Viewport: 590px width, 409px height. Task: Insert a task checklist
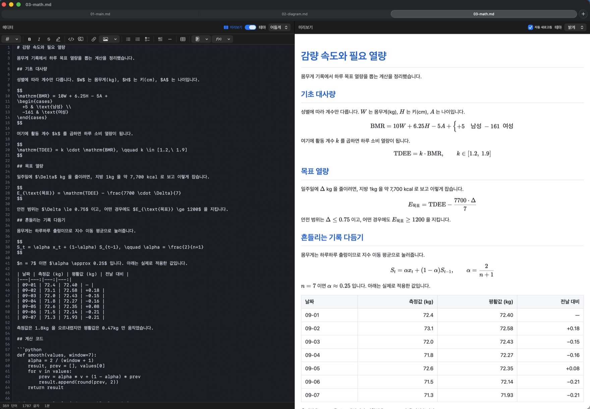tap(147, 39)
